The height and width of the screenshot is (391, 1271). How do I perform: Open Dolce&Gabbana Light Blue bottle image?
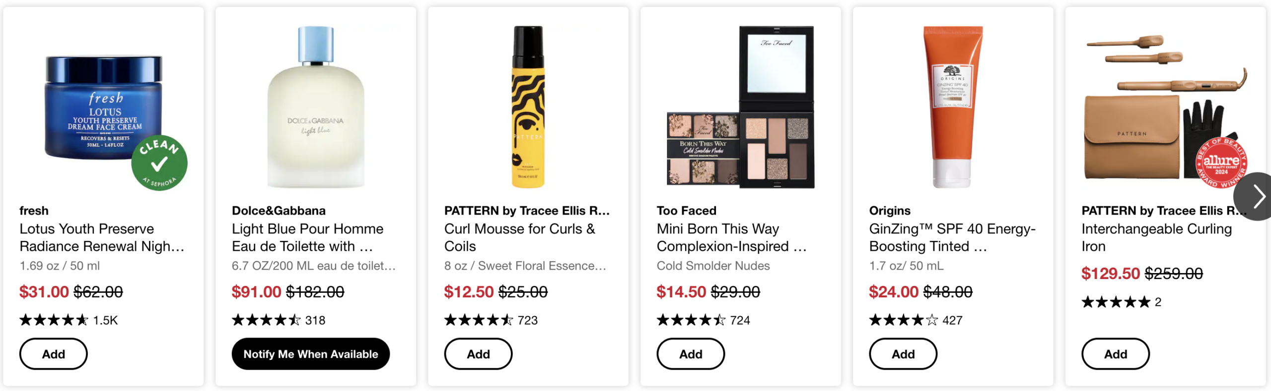(316, 107)
